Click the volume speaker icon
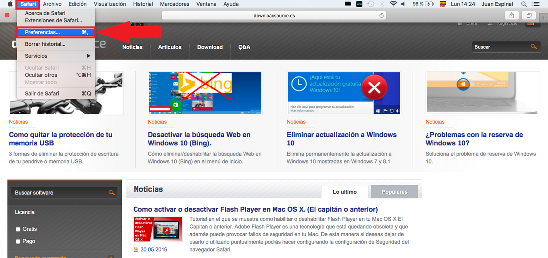 [403, 4]
